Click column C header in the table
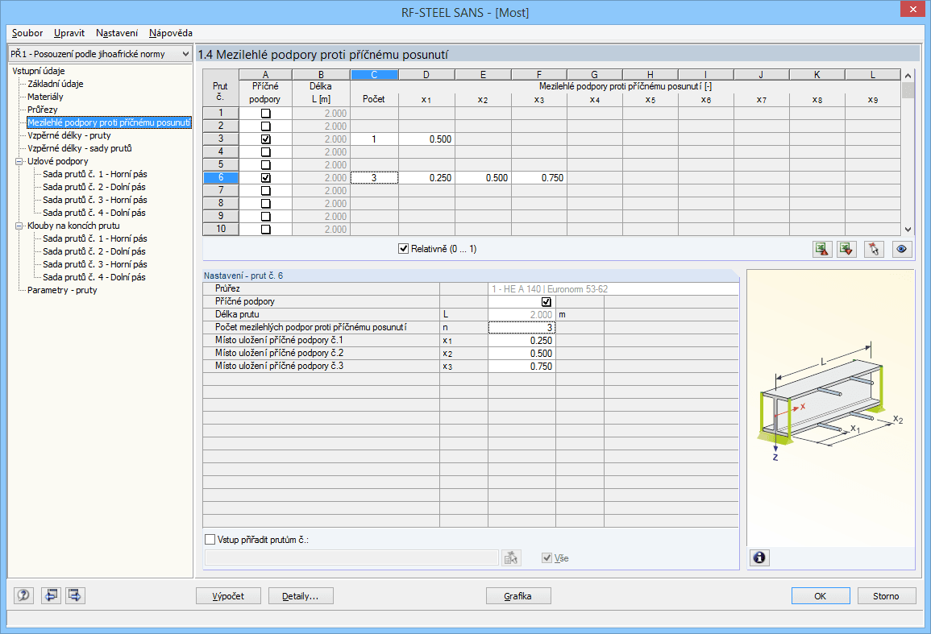This screenshot has width=931, height=634. pos(374,75)
